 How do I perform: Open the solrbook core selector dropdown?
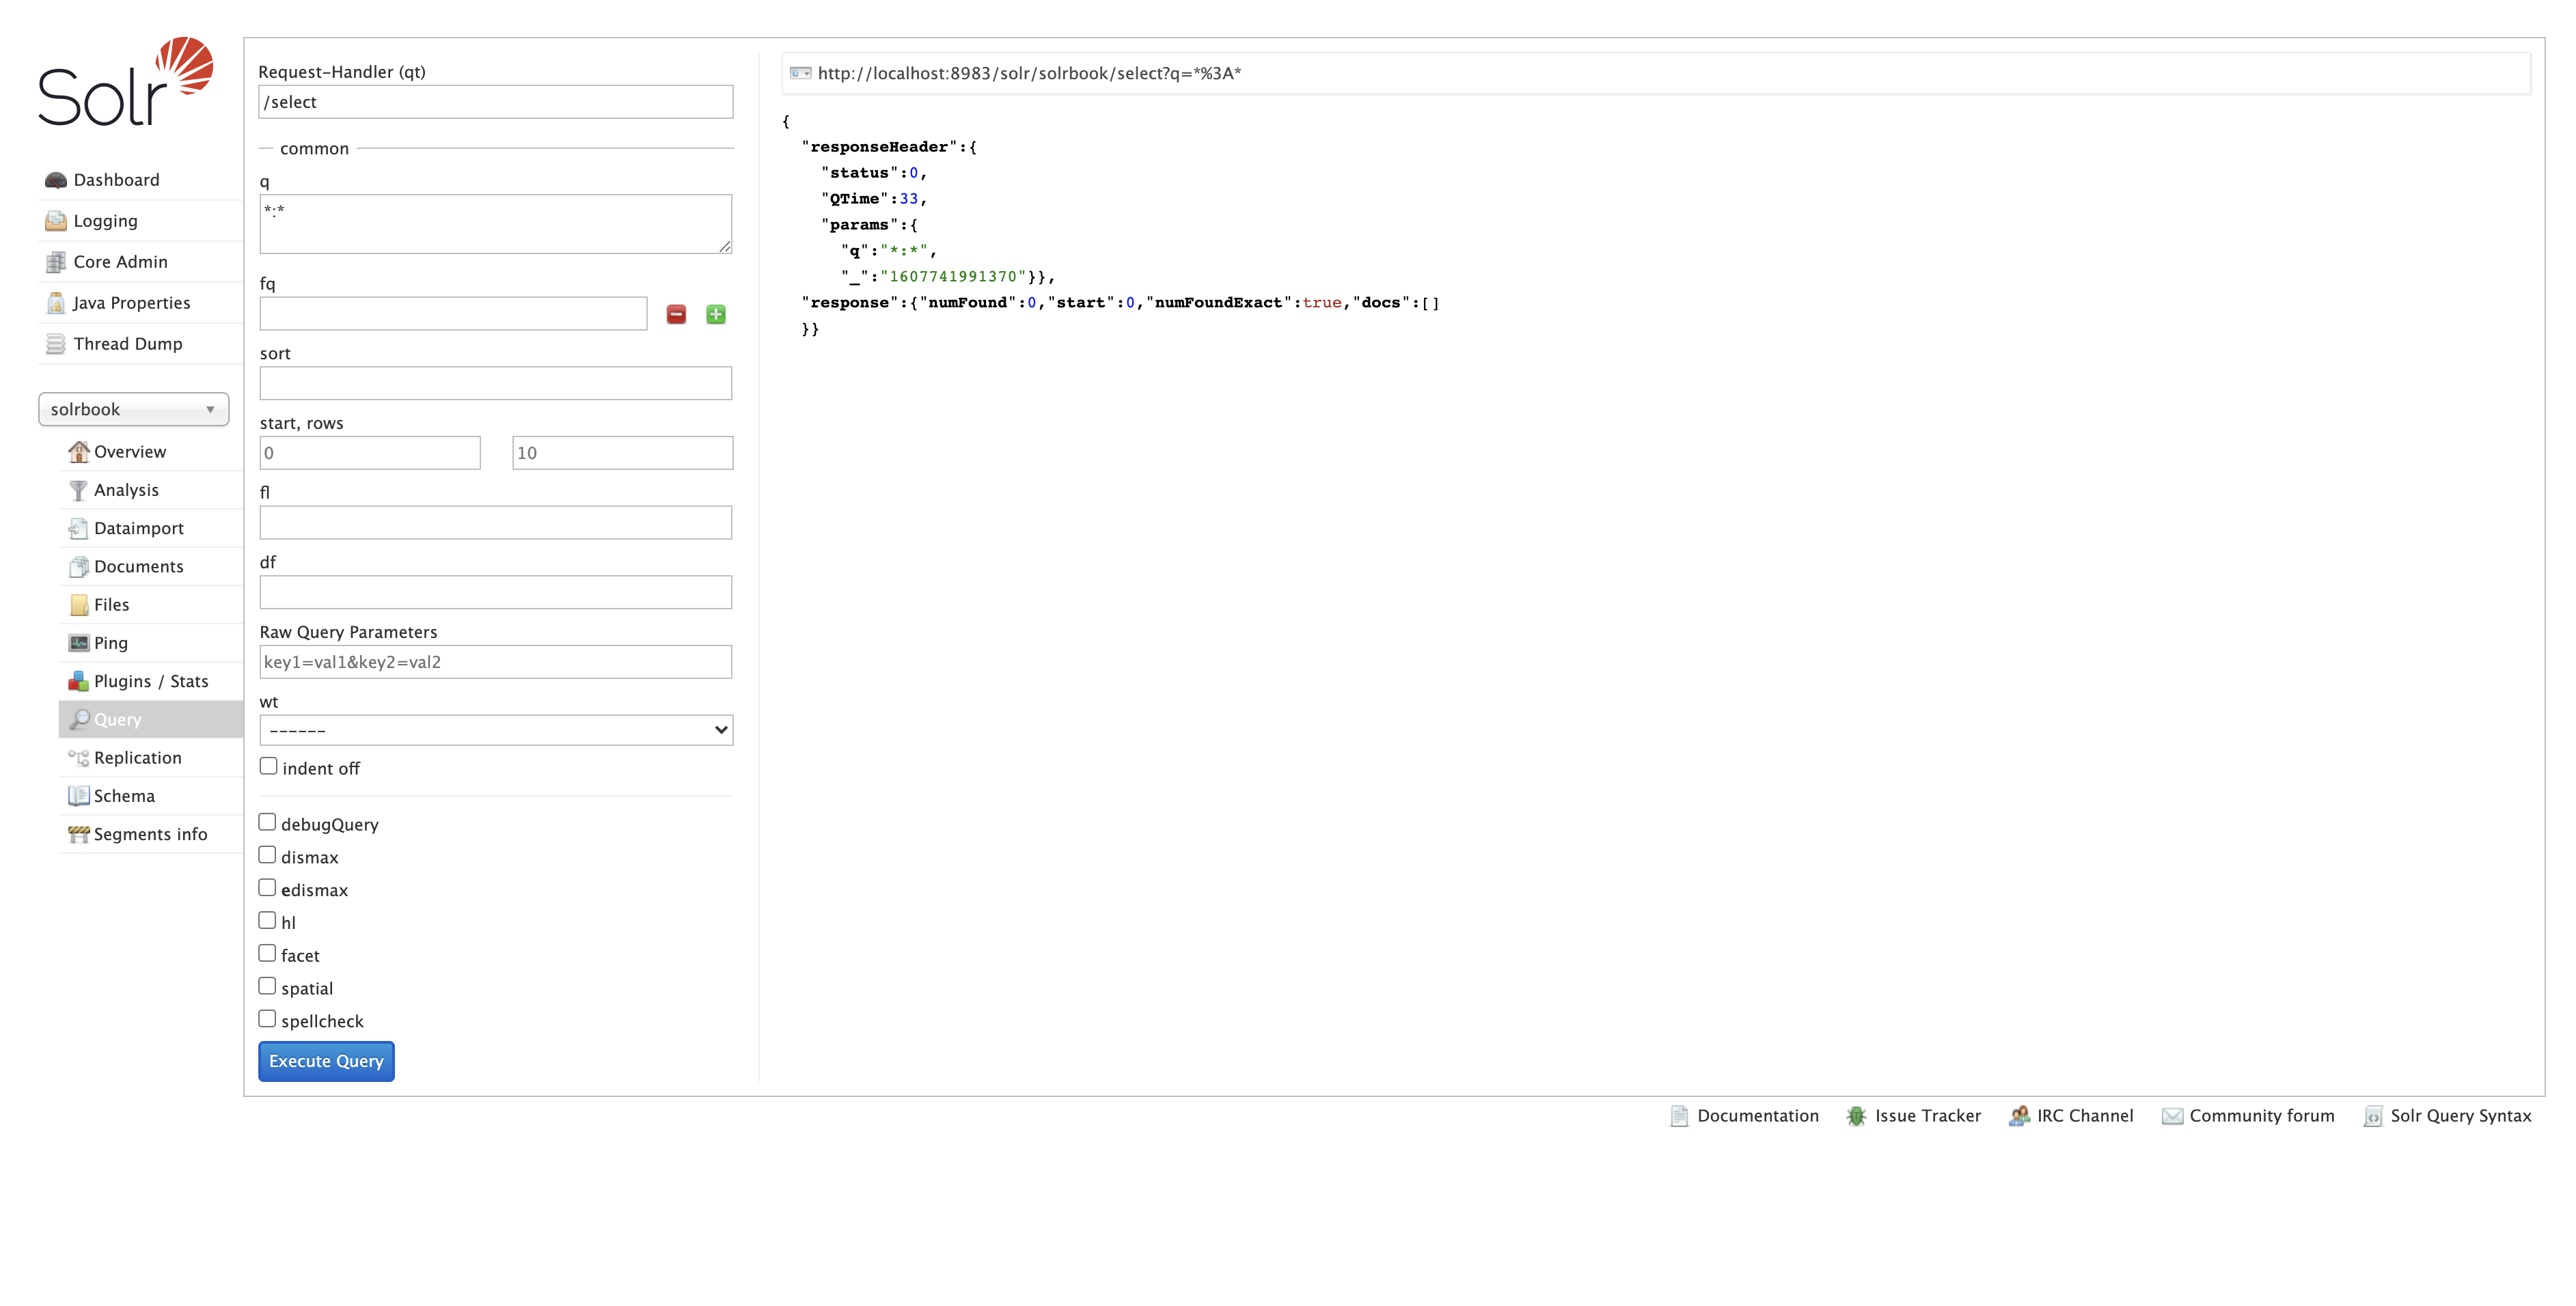(133, 409)
